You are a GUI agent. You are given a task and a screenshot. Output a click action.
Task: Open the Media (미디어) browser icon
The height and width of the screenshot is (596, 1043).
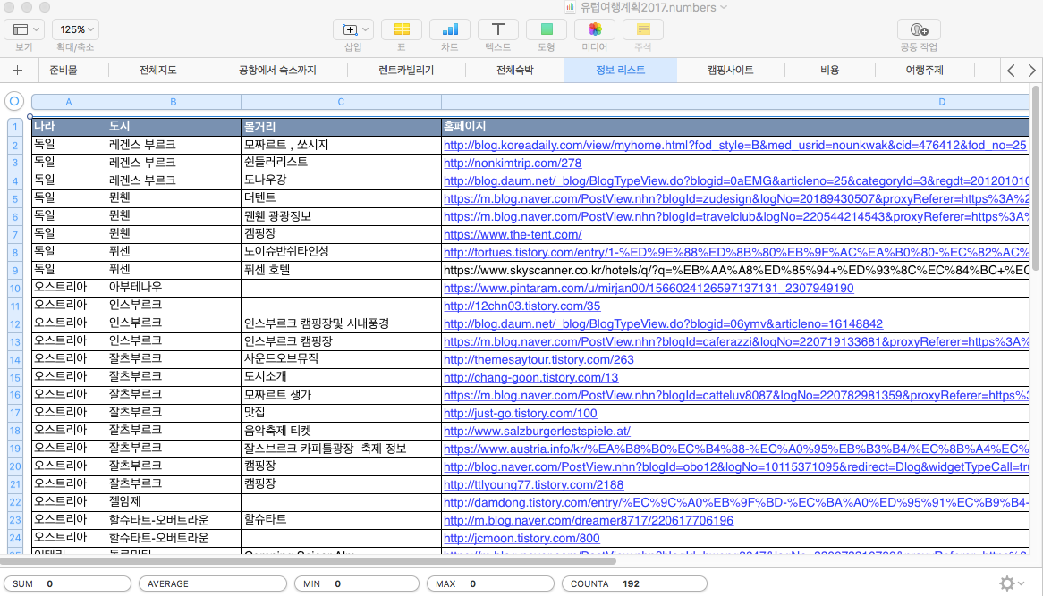point(595,29)
